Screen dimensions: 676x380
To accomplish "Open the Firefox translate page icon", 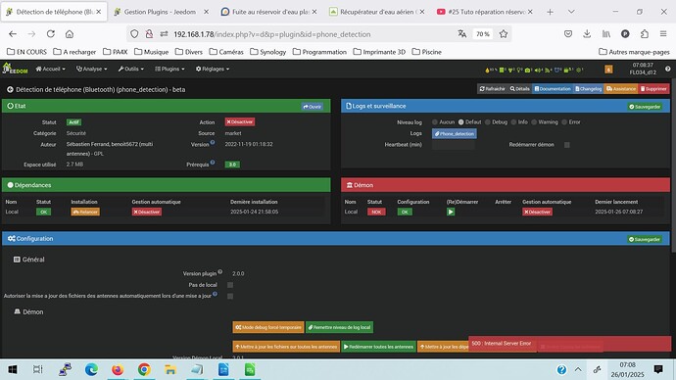I will (x=462, y=34).
